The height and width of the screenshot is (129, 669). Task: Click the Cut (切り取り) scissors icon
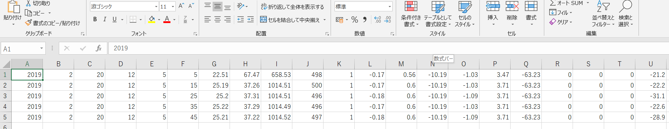coord(28,4)
